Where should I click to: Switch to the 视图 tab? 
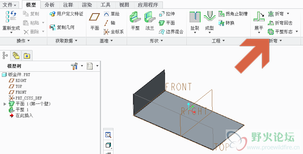(124, 5)
